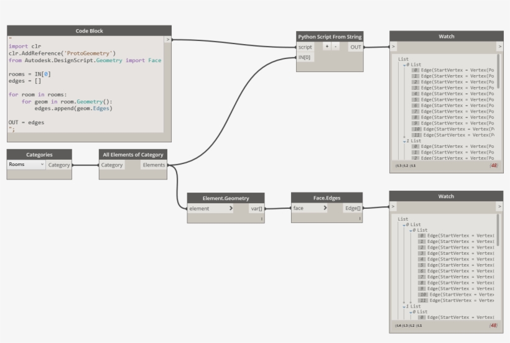Select level @L1 in the bottom Watch
The image size is (510, 343).
click(419, 326)
